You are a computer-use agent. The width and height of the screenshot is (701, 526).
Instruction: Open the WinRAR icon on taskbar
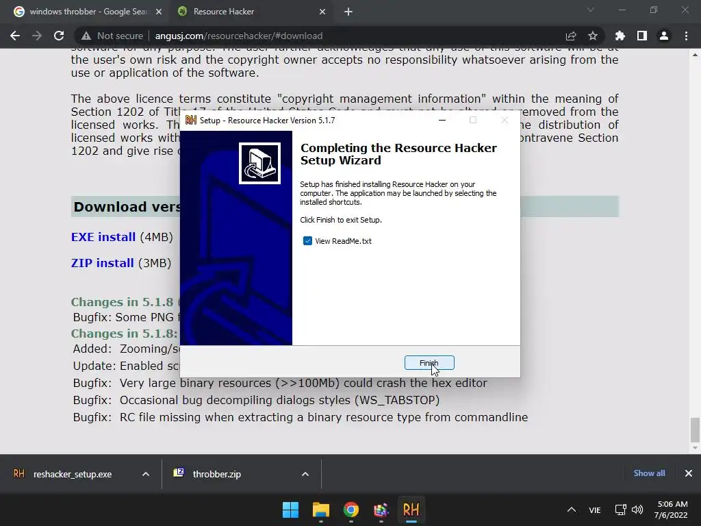(381, 510)
